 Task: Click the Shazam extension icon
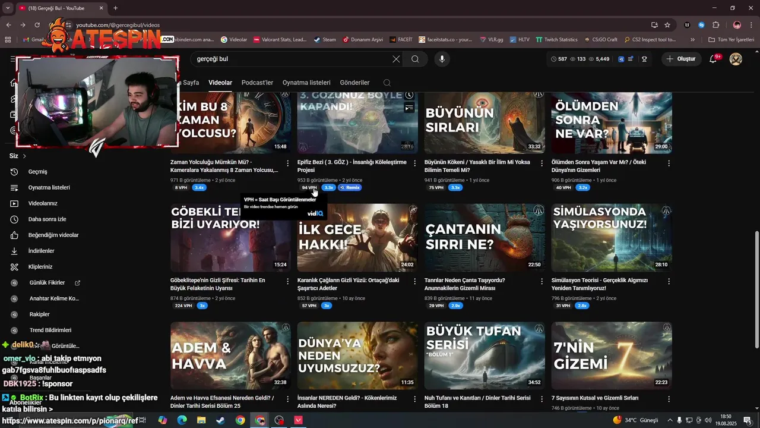pyautogui.click(x=701, y=25)
